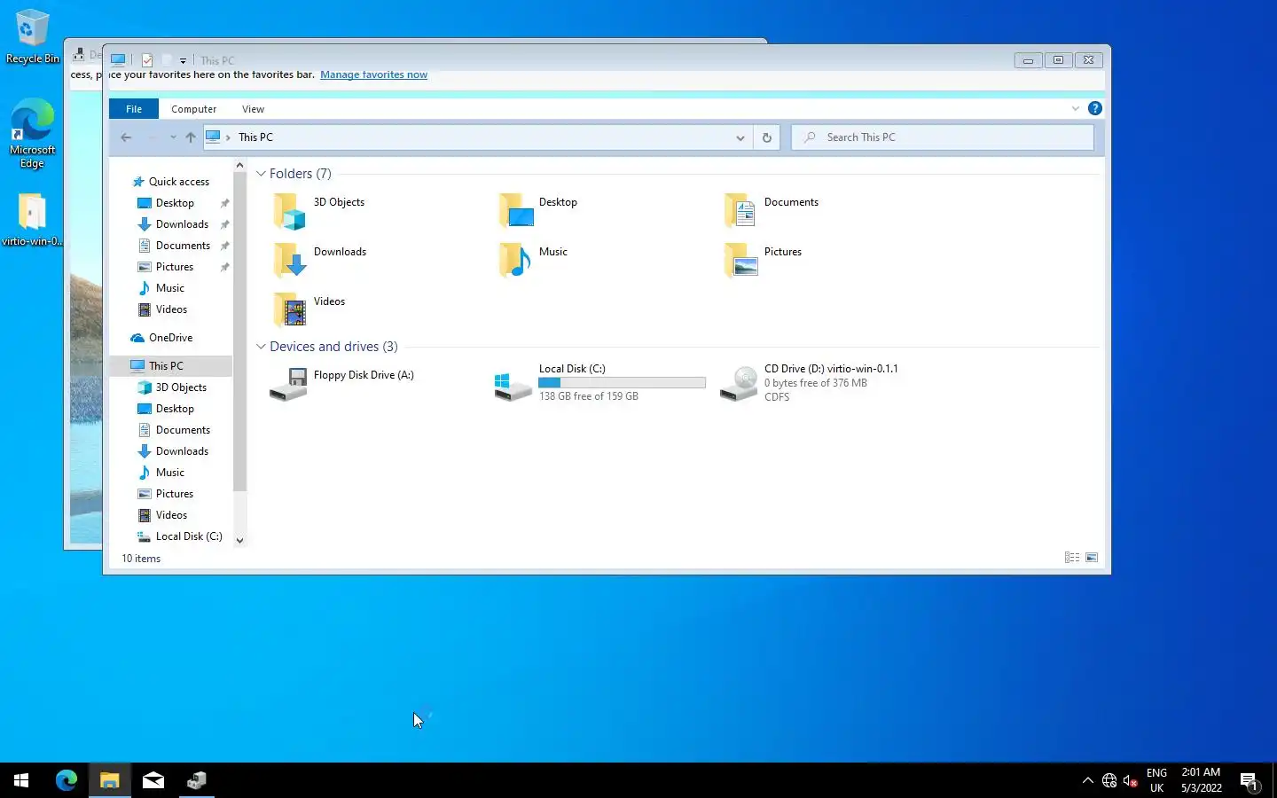
Task: Open the clock showing 2:01 AM
Action: (1201, 780)
